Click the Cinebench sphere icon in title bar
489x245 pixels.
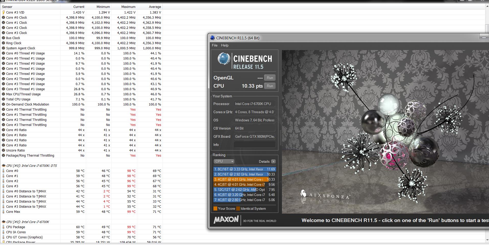[x=212, y=38]
